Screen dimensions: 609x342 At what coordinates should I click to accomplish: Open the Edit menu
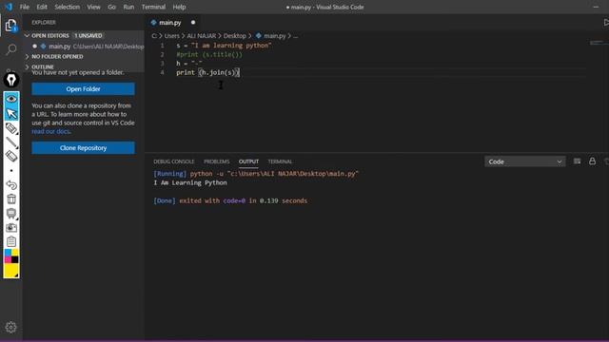pyautogui.click(x=42, y=7)
